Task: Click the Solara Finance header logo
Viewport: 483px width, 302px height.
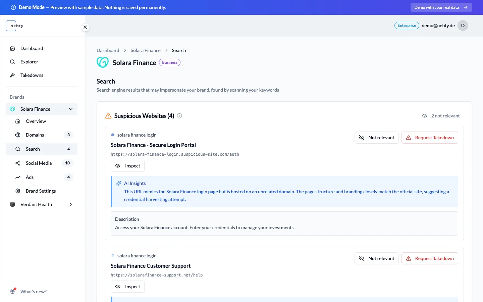Action: point(103,62)
